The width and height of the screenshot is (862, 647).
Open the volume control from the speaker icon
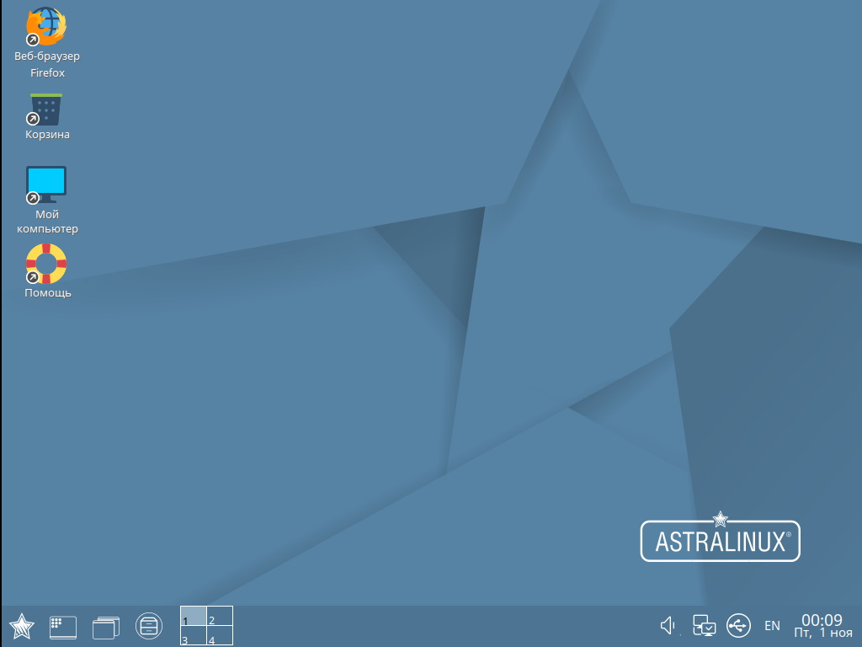point(668,626)
